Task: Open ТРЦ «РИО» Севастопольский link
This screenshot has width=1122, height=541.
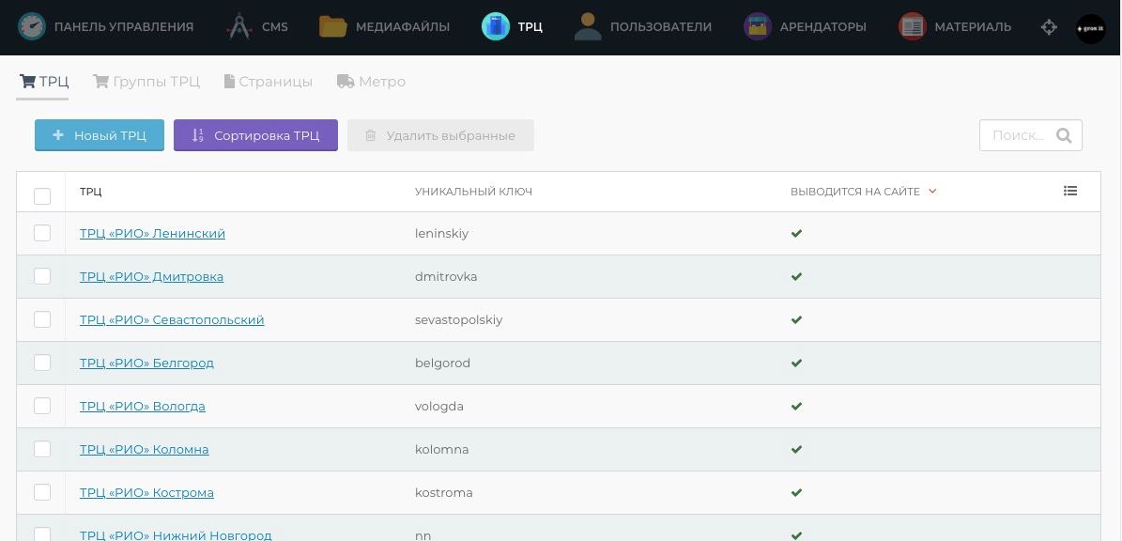Action: (172, 320)
